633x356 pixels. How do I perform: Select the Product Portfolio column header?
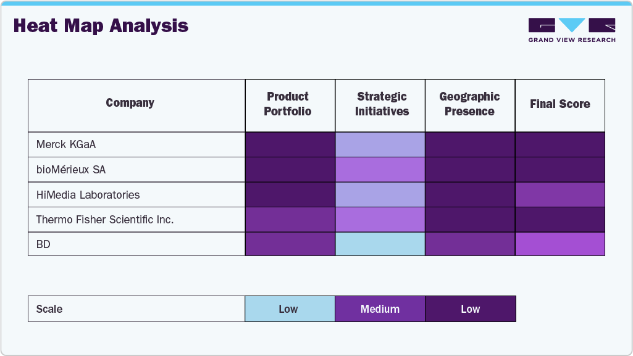click(288, 104)
